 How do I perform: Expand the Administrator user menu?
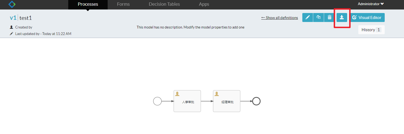tap(371, 4)
